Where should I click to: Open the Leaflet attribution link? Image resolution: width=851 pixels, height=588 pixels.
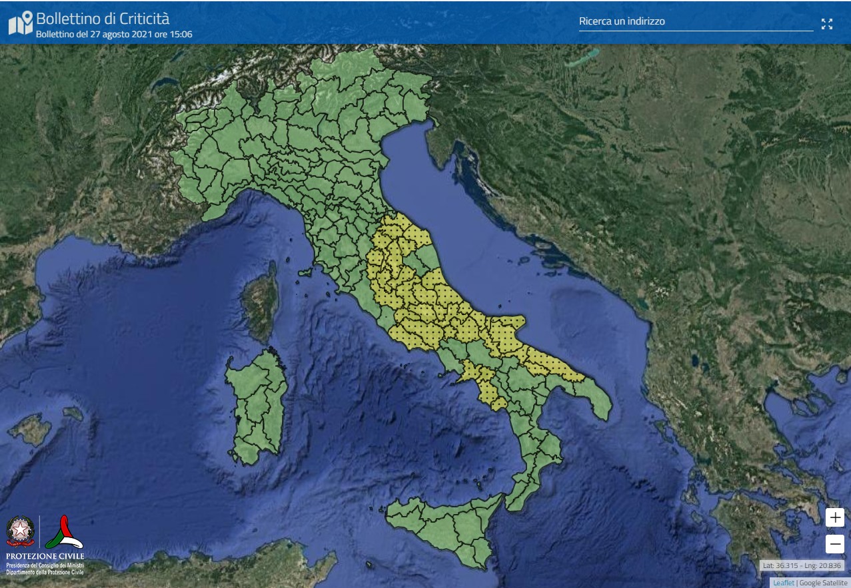(783, 583)
